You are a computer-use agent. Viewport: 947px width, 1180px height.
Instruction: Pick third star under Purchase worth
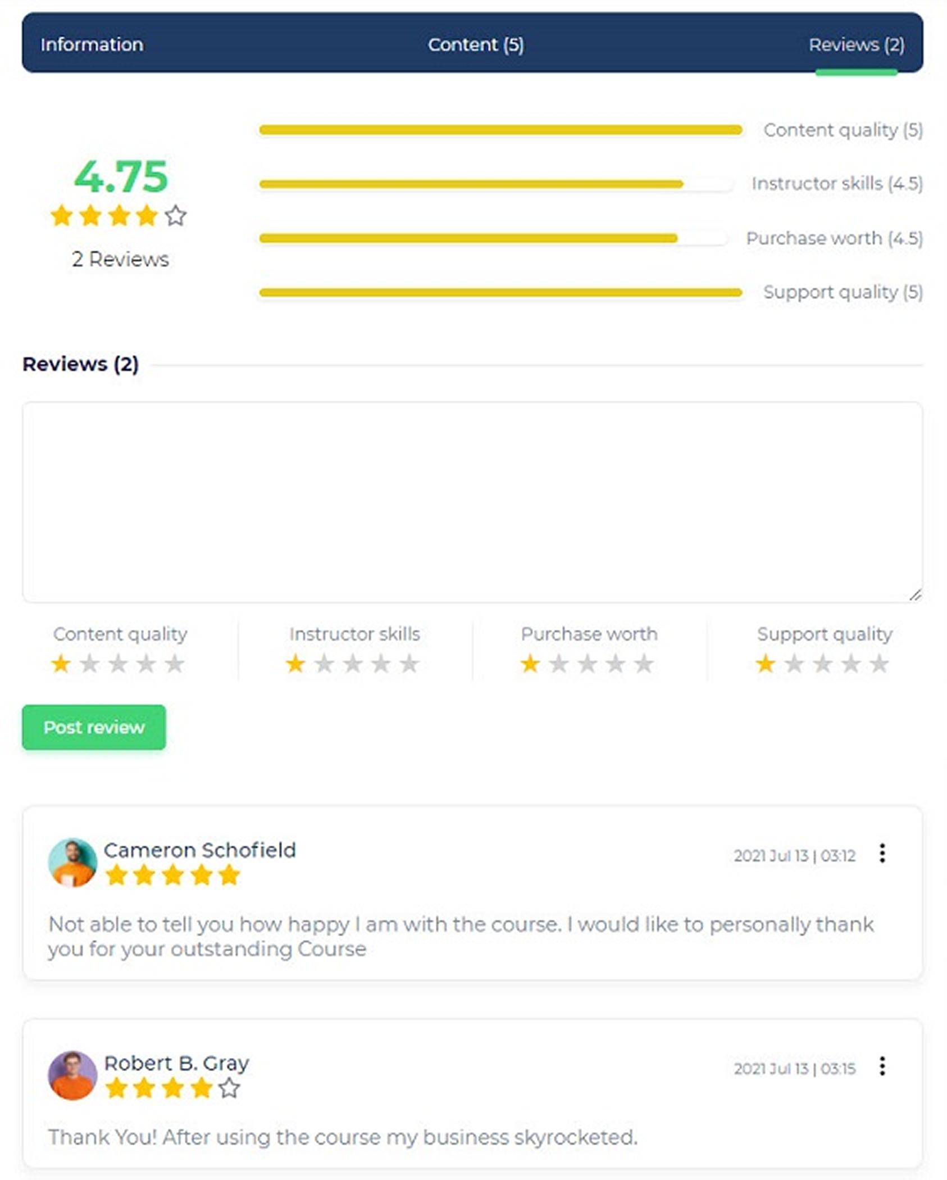[588, 664]
